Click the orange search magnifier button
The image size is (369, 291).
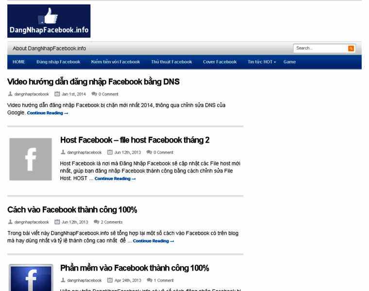coord(351,48)
